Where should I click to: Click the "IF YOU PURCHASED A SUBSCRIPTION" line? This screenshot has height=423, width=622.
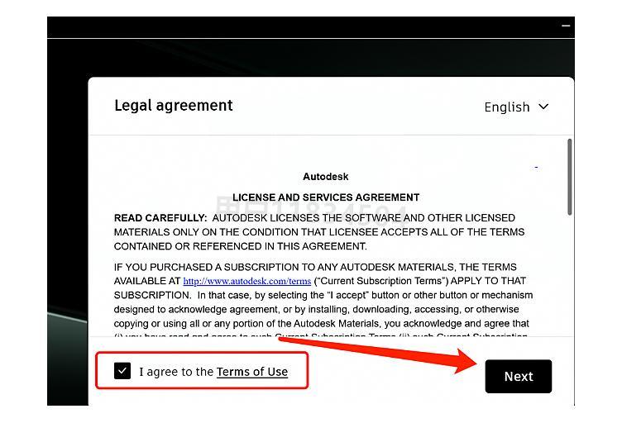315,267
